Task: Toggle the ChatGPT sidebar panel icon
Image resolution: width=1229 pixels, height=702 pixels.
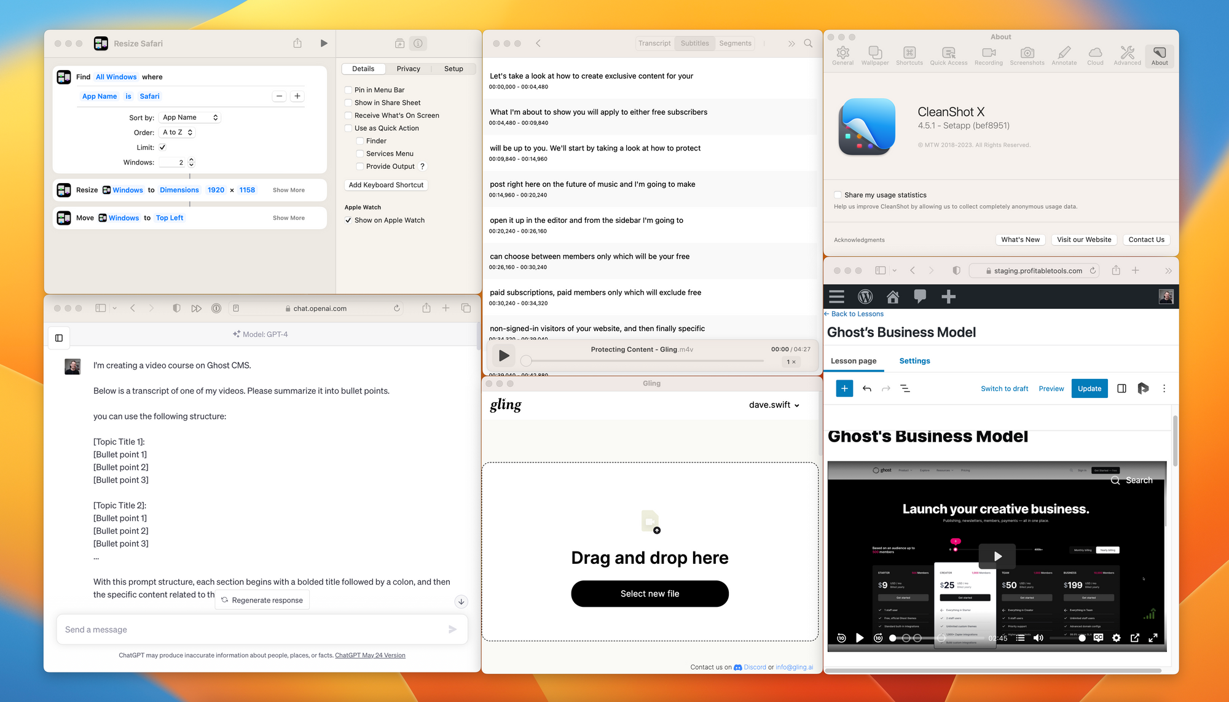Action: coord(59,338)
